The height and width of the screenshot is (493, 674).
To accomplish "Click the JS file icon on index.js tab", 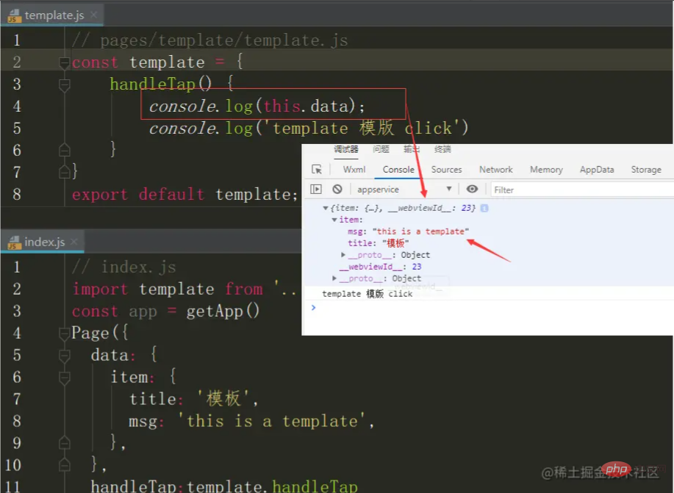I will [x=14, y=242].
